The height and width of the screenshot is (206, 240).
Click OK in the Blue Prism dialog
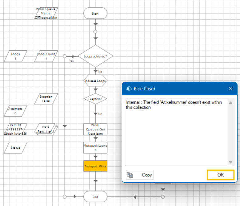coord(220,175)
